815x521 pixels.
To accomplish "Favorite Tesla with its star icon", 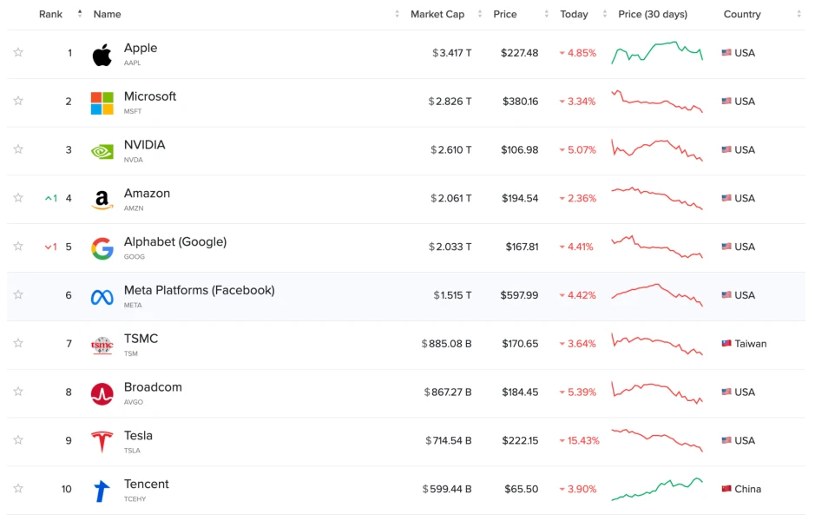I will (x=18, y=440).
